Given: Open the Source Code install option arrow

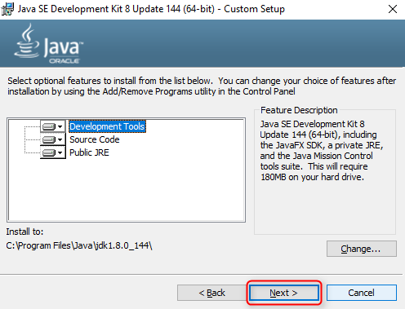Looking at the screenshot, I should [60, 139].
